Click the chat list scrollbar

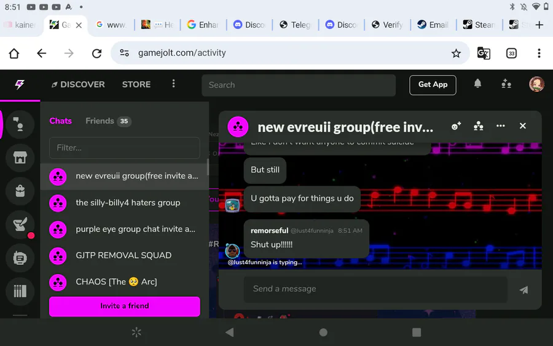point(208,167)
